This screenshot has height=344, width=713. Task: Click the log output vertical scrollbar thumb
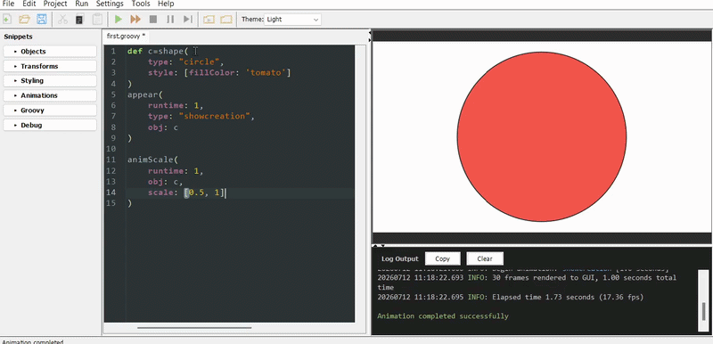pos(704,311)
